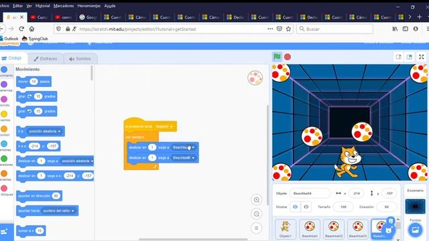429x241 pixels.
Task: Edit the sprite x position field
Action: 356,193
